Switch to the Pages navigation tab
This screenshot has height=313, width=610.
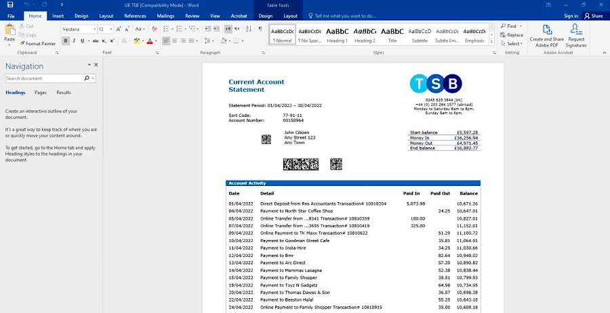tap(41, 93)
